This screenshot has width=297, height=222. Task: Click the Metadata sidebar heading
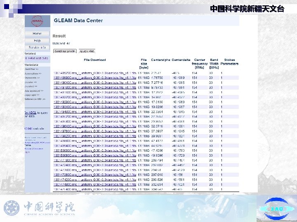click(31, 65)
